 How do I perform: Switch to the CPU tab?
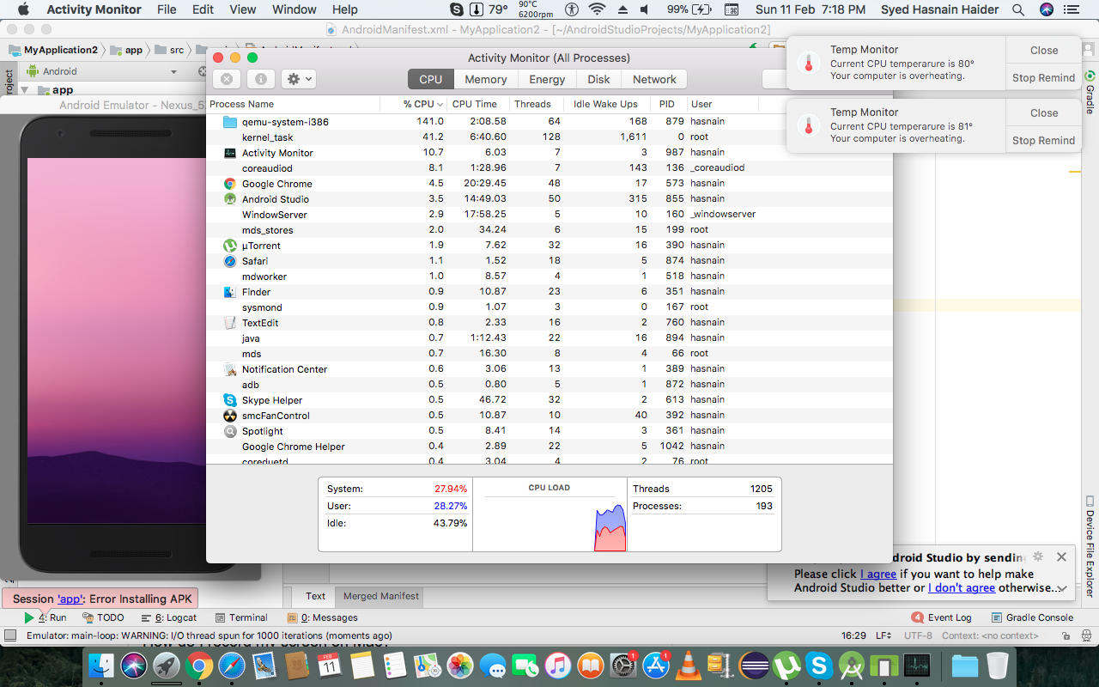coord(430,79)
